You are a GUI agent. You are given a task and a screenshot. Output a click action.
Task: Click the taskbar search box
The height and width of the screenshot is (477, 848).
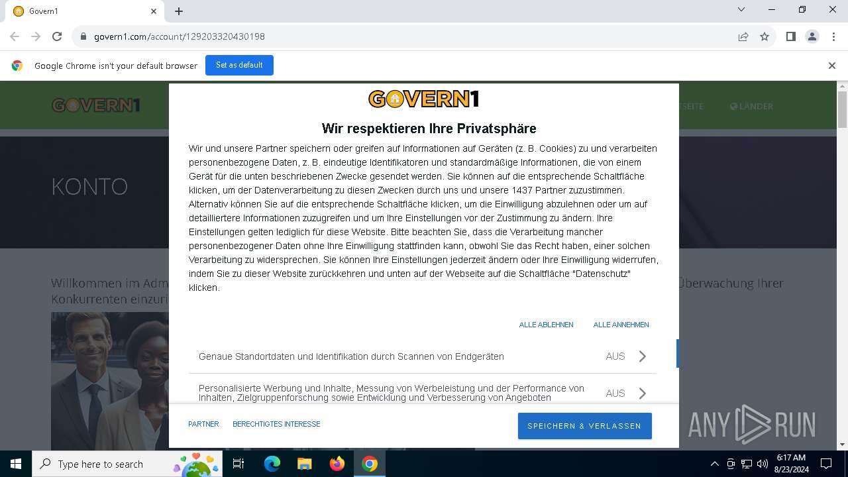coord(127,464)
